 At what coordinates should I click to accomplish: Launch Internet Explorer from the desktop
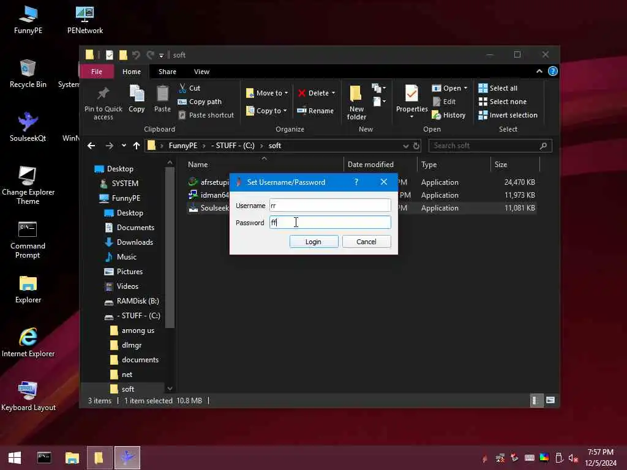point(28,343)
